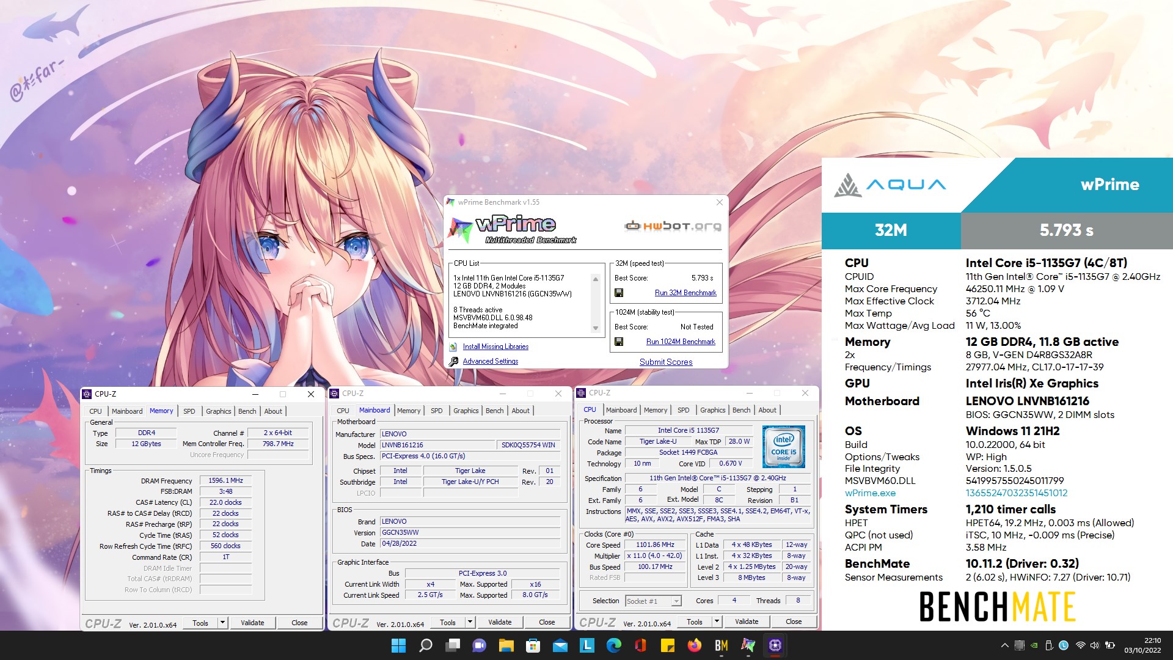Click BIOS Version field GGCN35WW
Image resolution: width=1173 pixels, height=660 pixels.
click(470, 532)
